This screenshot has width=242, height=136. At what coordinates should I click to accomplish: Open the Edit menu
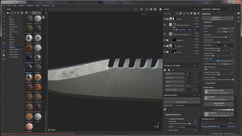pos(9,5)
